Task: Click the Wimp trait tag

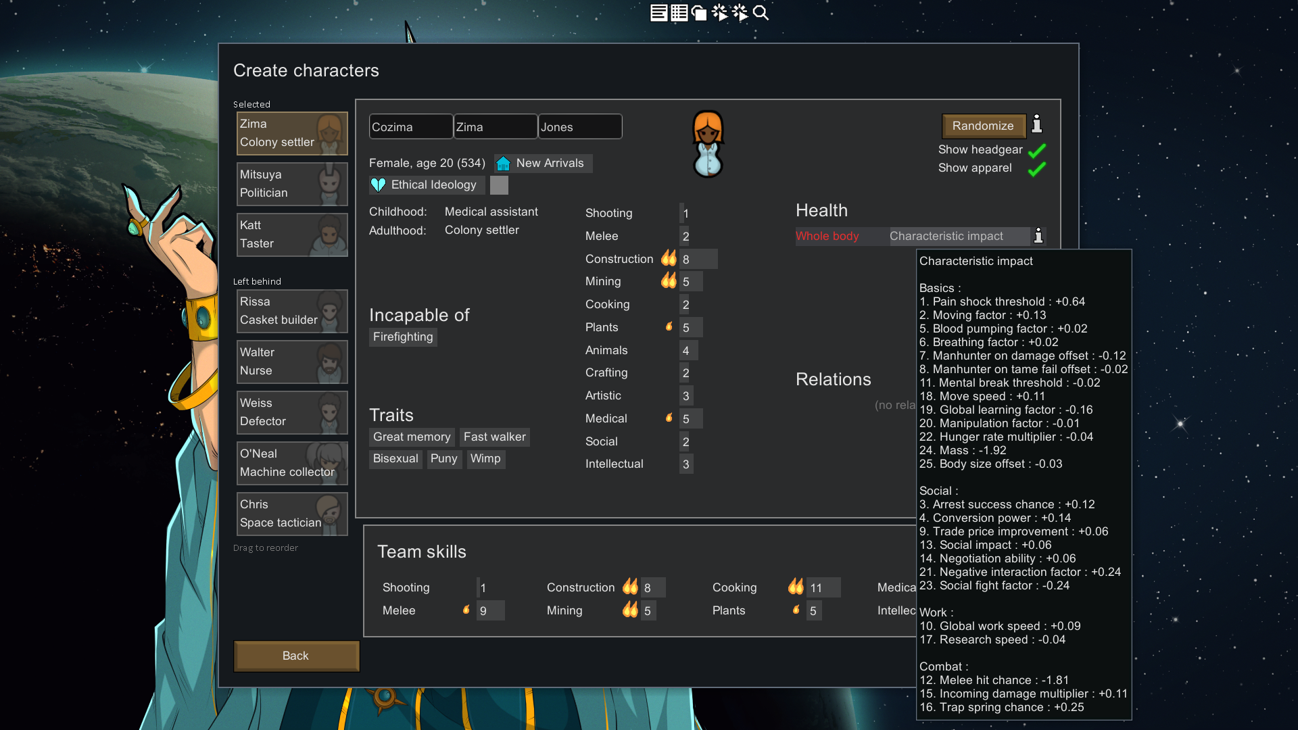Action: (x=485, y=459)
